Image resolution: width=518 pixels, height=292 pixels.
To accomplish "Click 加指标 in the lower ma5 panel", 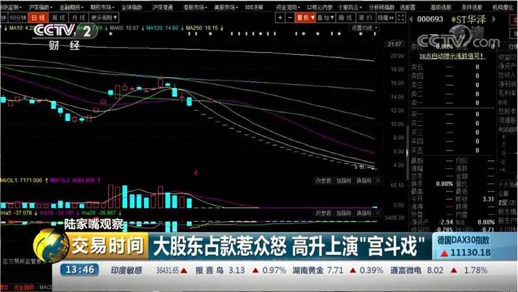I will click(344, 213).
